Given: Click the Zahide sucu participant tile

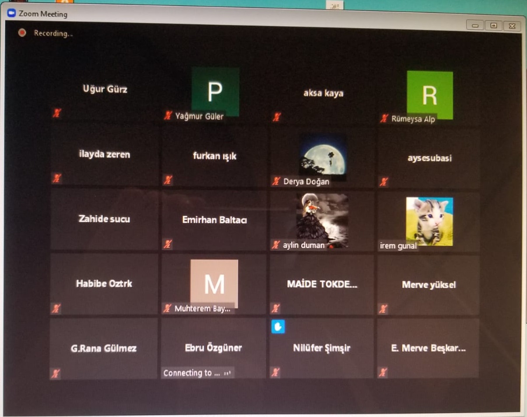Looking at the screenshot, I should coord(104,219).
